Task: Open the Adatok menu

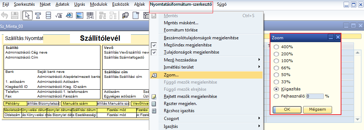Action: (x=62, y=4)
